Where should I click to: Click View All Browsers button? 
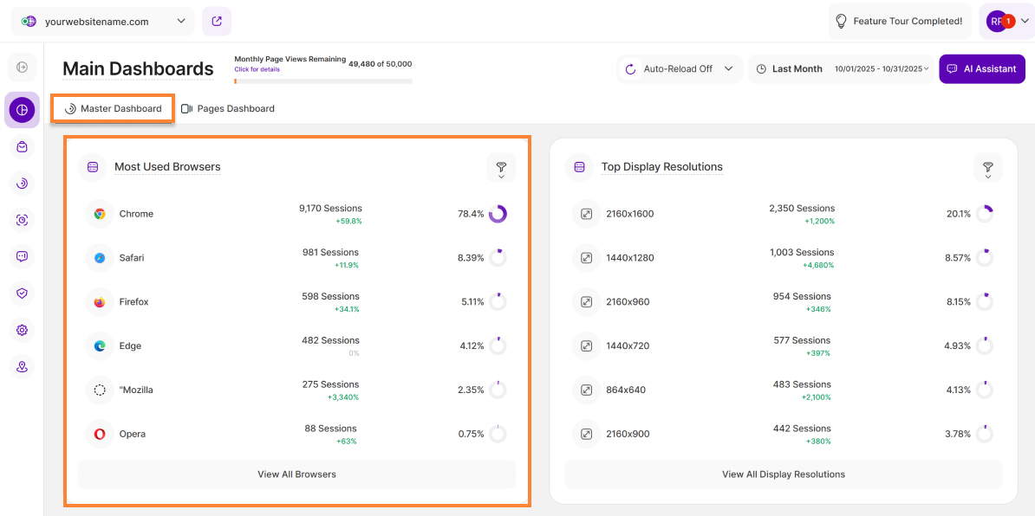tap(296, 474)
